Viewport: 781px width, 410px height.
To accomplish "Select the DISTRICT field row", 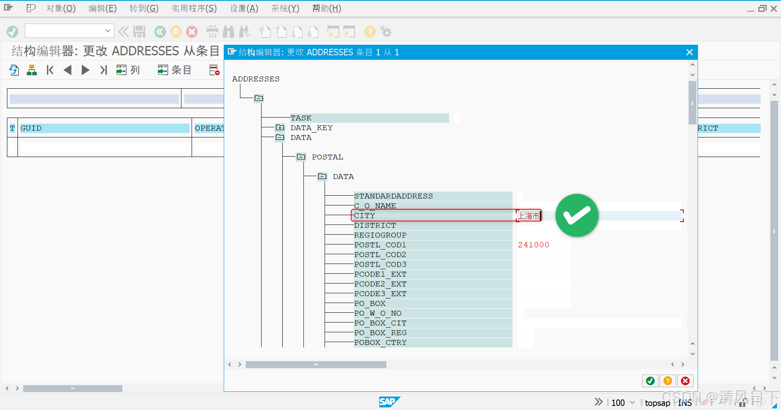I will click(433, 225).
